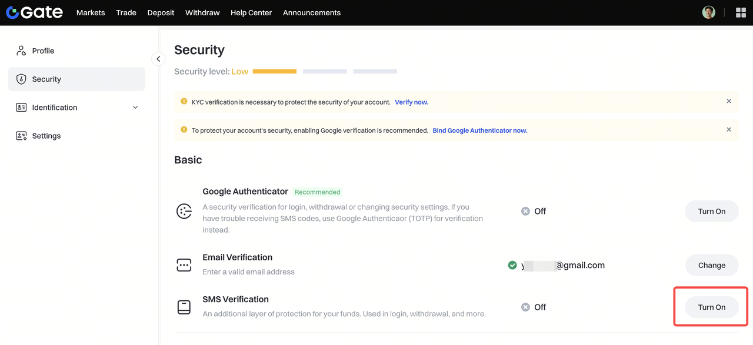Open the user avatar menu

pyautogui.click(x=708, y=12)
